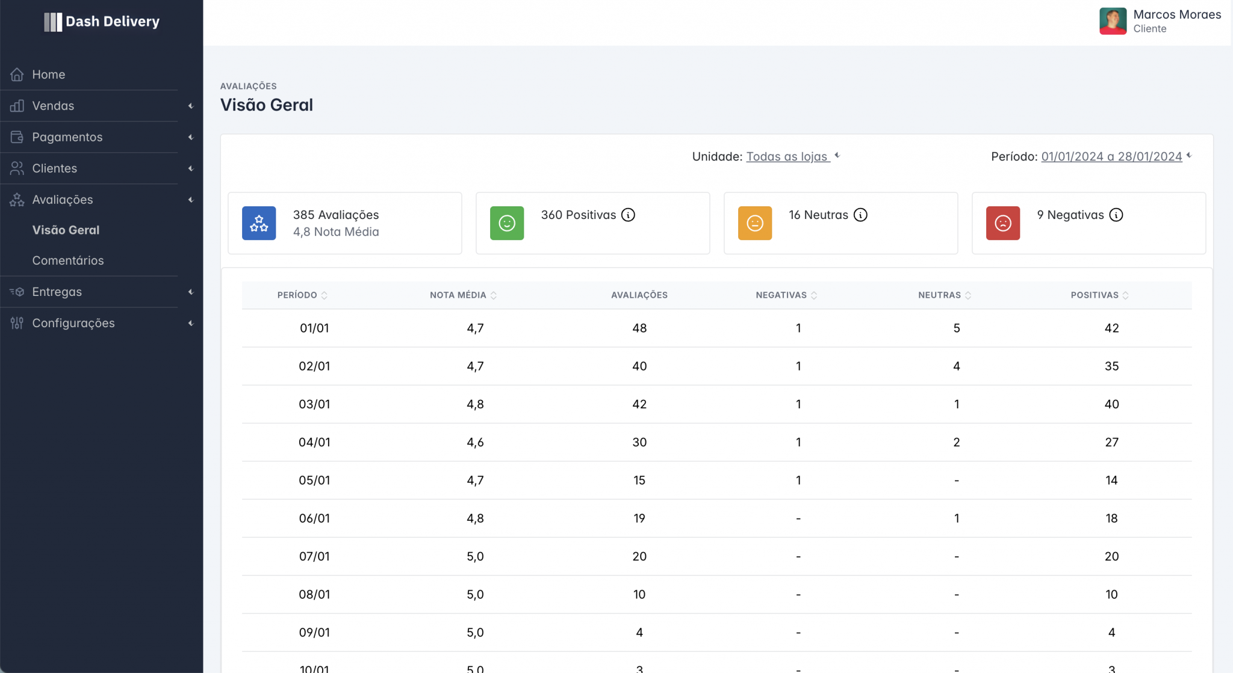Click the Dash Delivery logo

pos(102,22)
